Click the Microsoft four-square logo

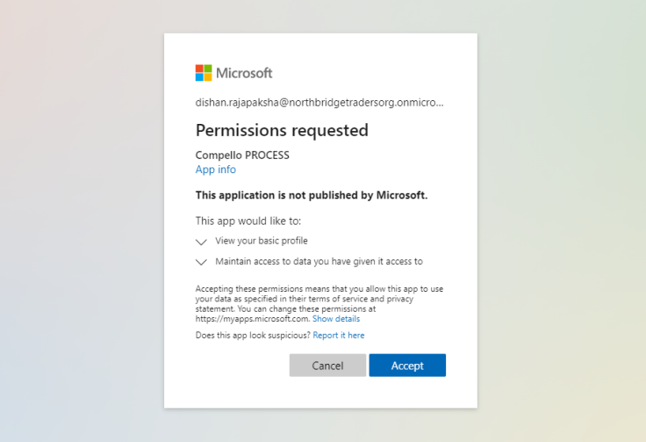[x=204, y=73]
